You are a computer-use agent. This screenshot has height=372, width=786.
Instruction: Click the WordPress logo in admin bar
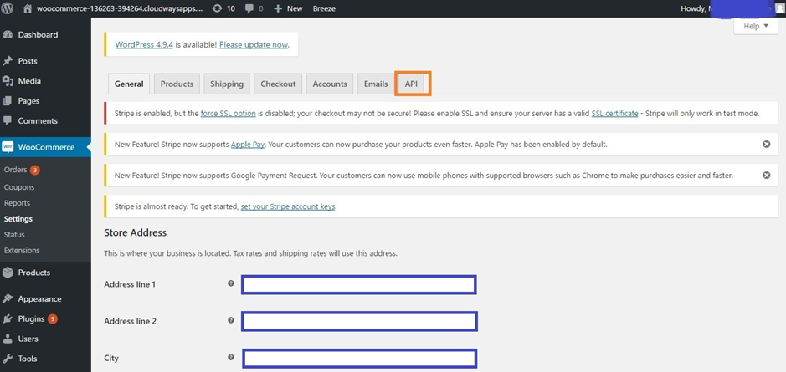pyautogui.click(x=8, y=8)
